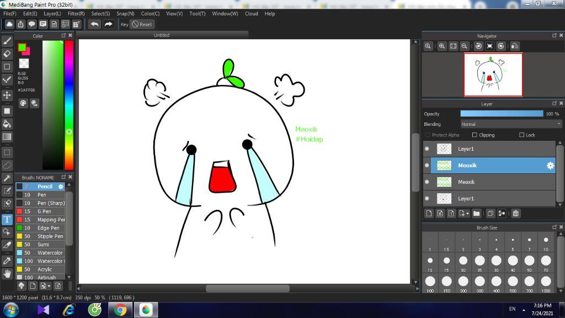The image size is (565, 318).
Task: Open settings gear on selected Meoxik layer
Action: coord(550,166)
